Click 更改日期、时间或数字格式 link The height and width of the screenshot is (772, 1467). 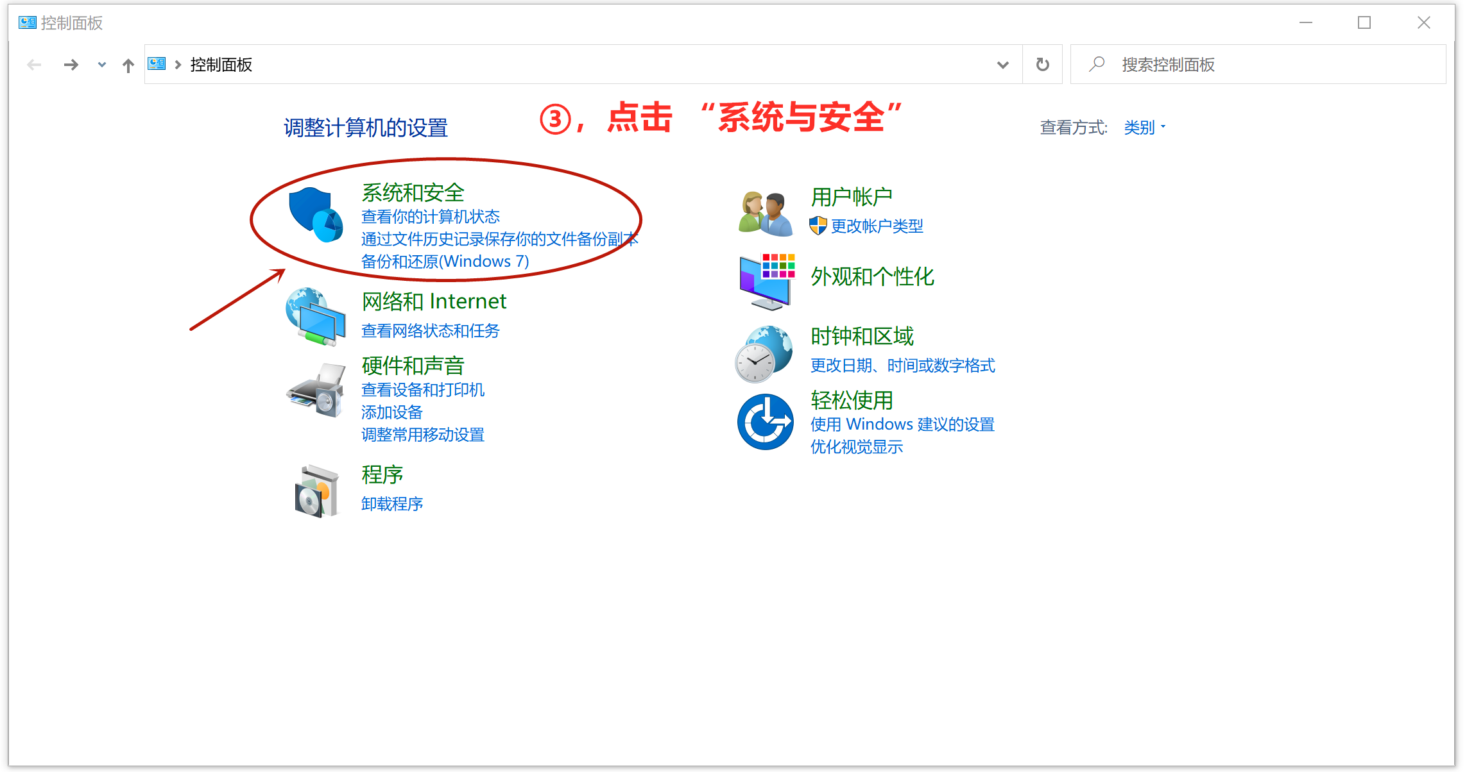(x=902, y=365)
